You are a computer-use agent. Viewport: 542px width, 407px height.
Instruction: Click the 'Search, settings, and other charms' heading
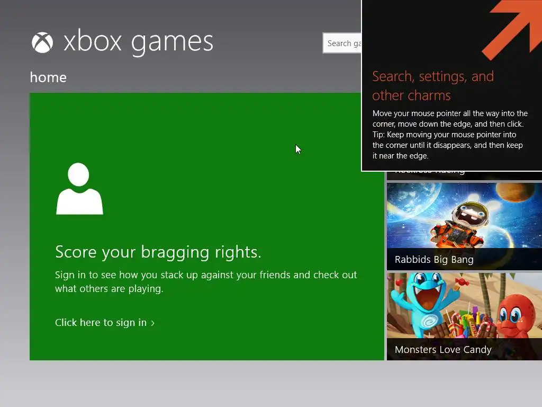433,86
